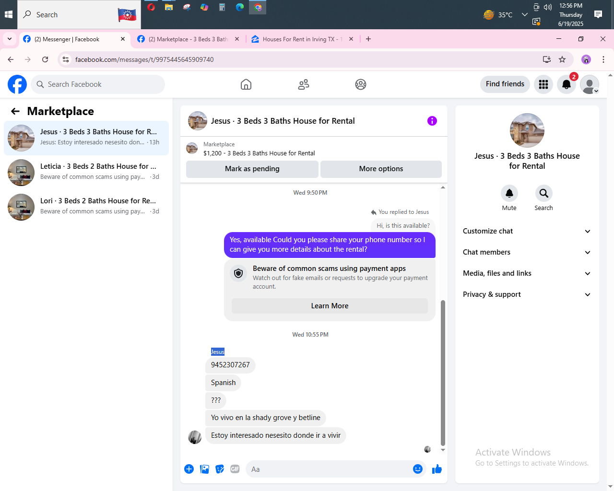The width and height of the screenshot is (614, 491).
Task: Click install app icon in address bar
Action: (x=546, y=59)
